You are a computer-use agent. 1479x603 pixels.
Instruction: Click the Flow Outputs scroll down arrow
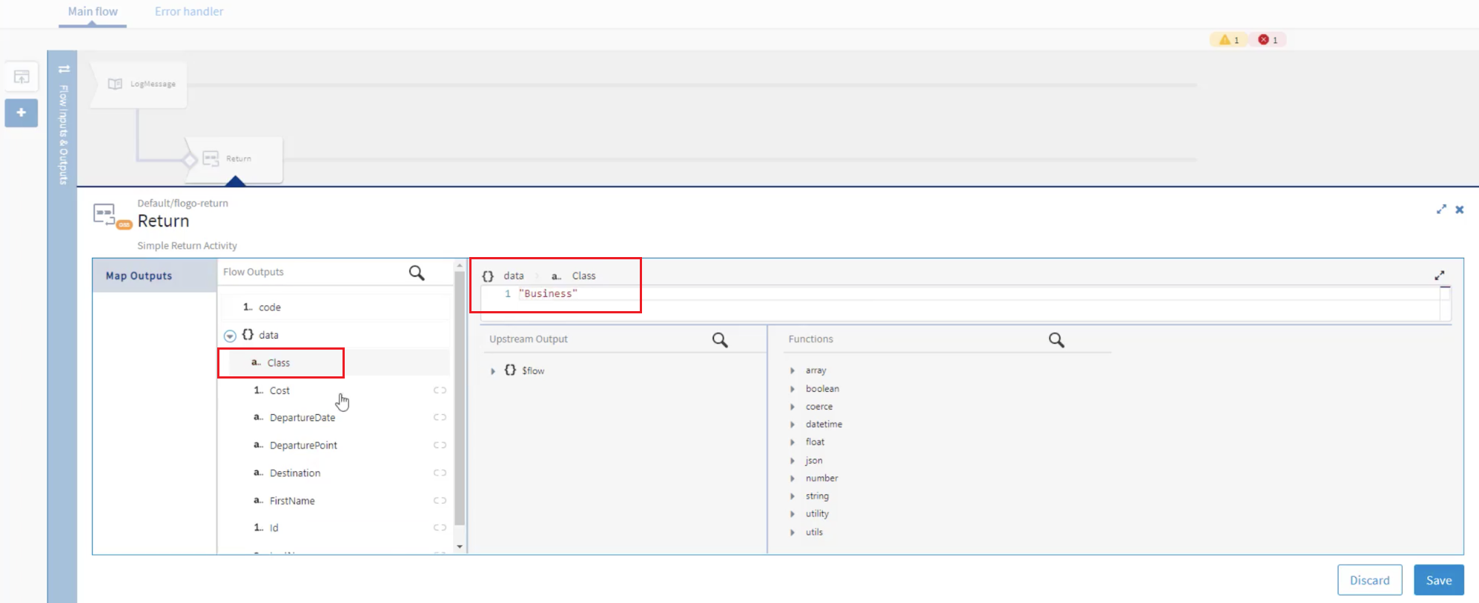(x=460, y=547)
